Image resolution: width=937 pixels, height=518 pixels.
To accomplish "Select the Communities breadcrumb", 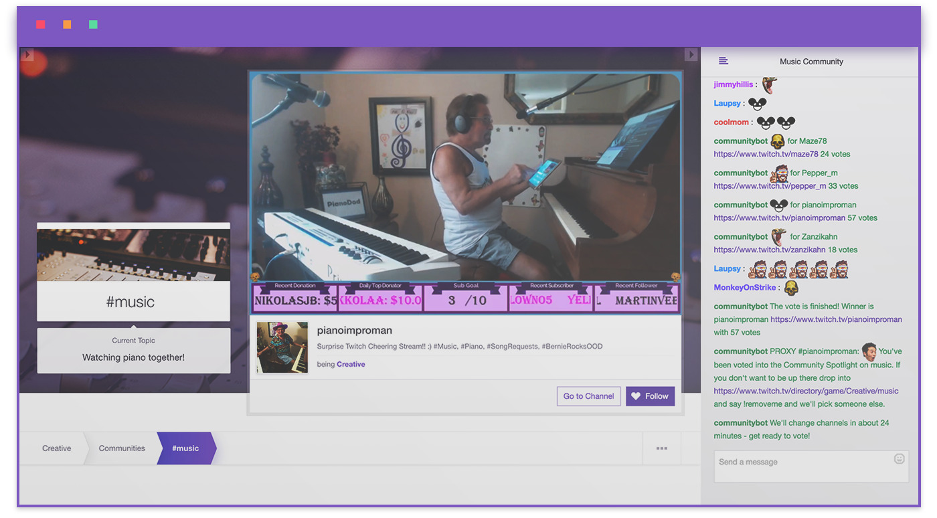I will click(x=122, y=448).
